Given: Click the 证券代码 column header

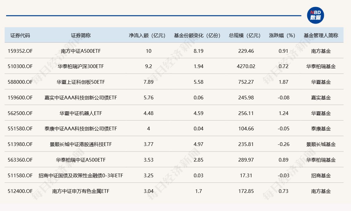Looking at the screenshot, I should pos(20,35).
